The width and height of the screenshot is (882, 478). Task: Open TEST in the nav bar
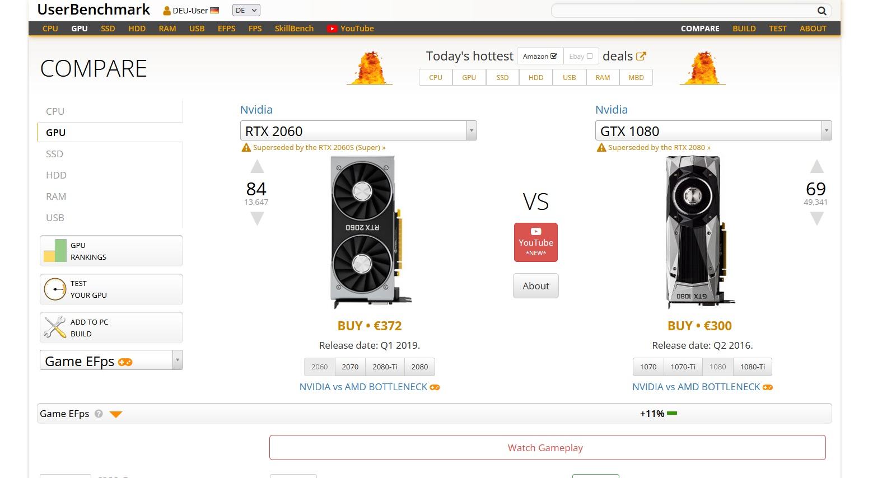click(778, 29)
